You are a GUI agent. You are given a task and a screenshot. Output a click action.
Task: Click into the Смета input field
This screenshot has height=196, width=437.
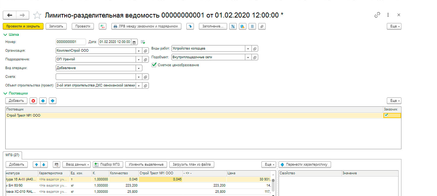96,77
